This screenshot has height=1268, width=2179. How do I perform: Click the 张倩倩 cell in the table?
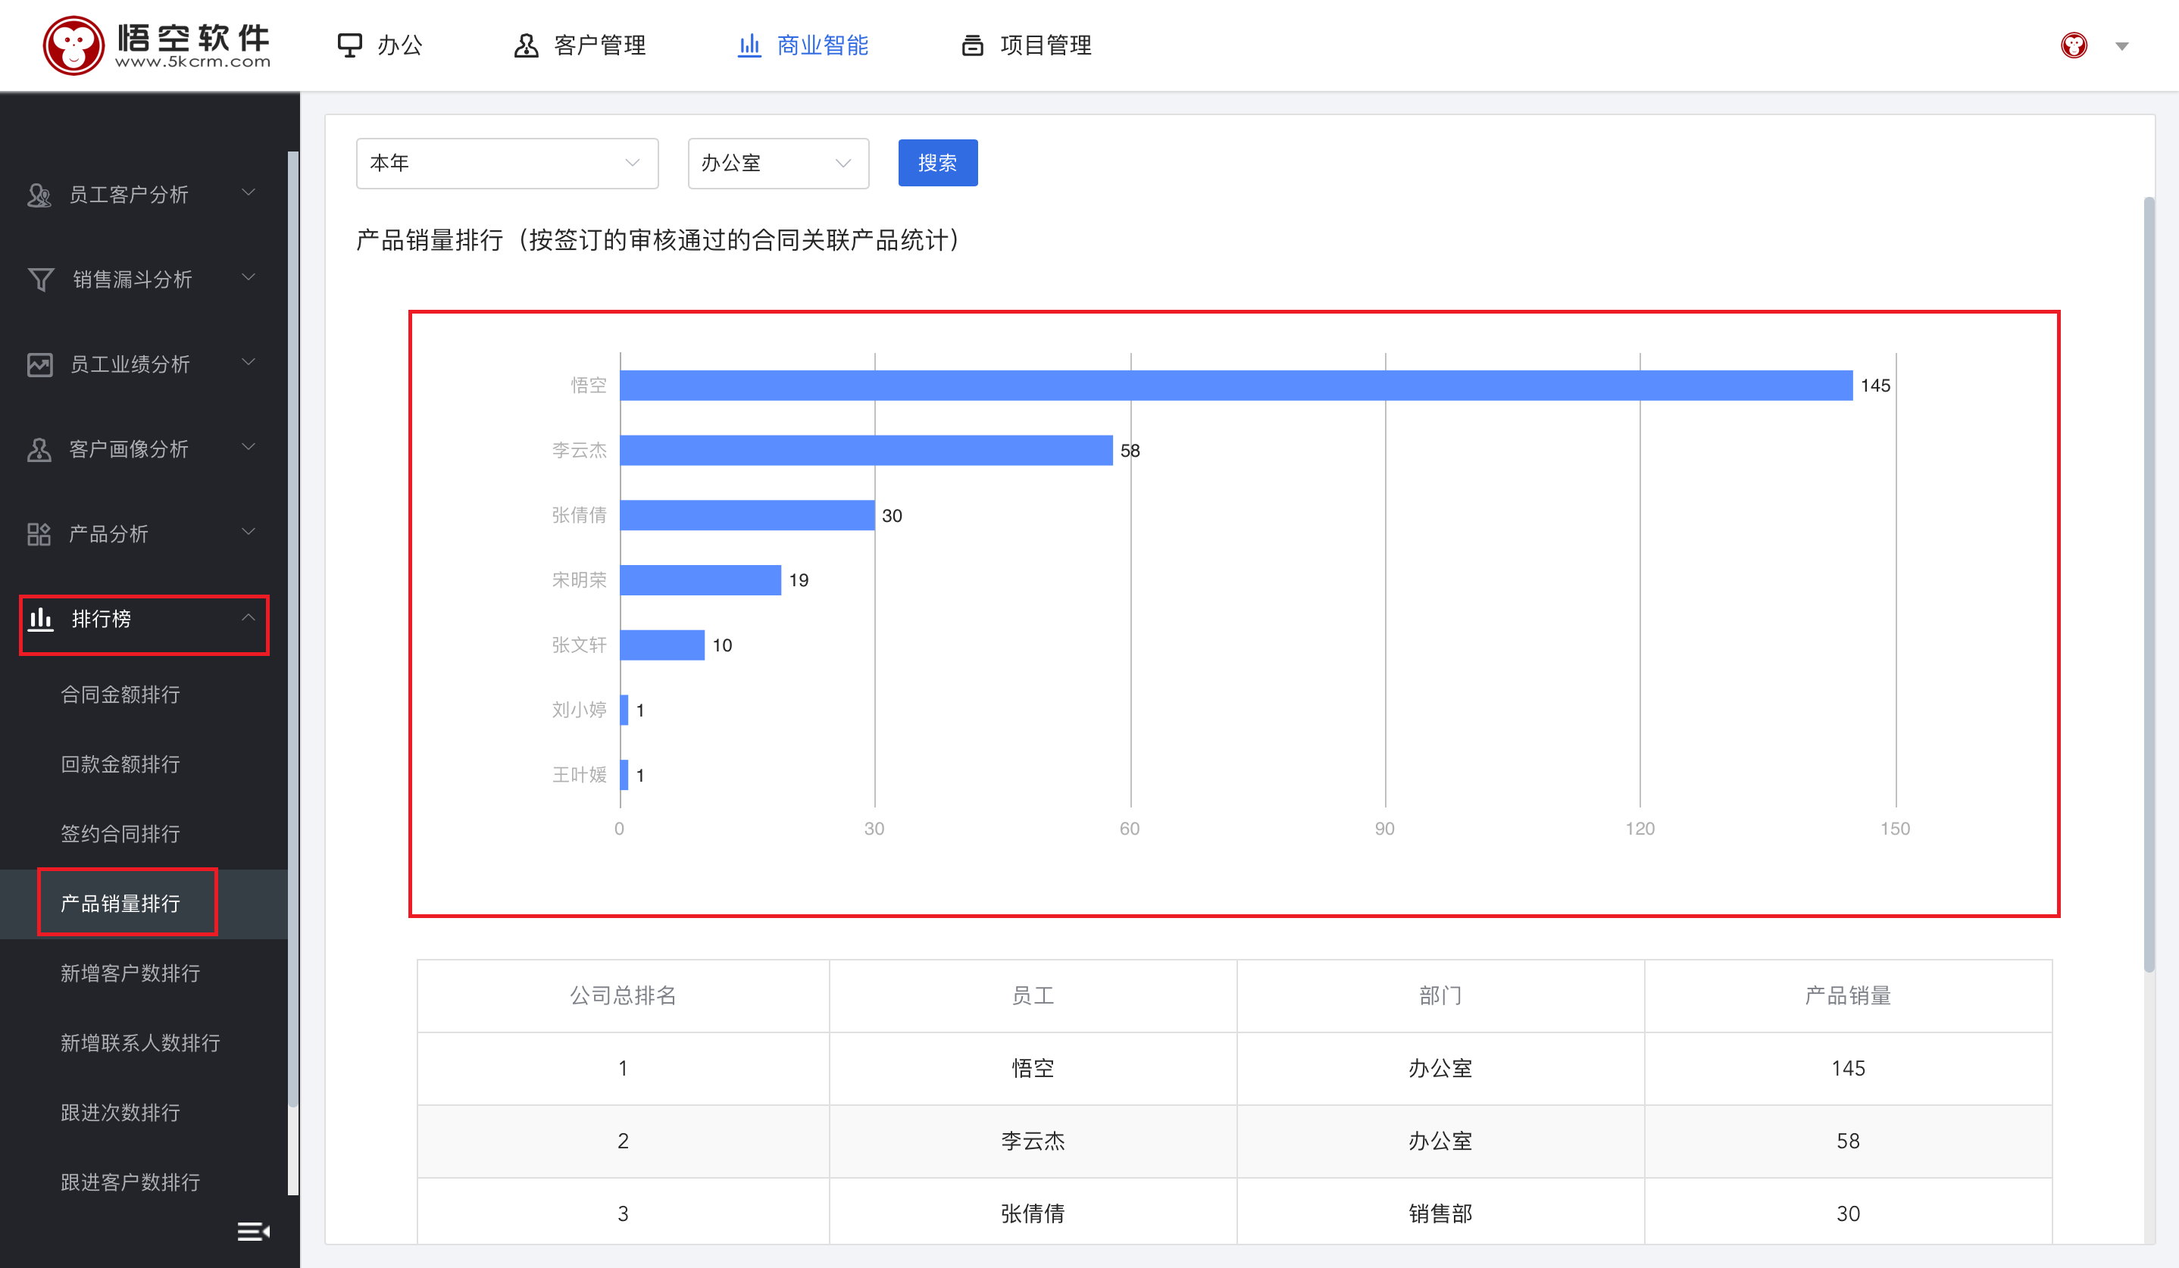[1033, 1213]
